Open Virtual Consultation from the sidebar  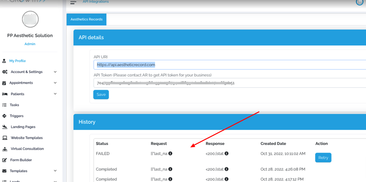[27, 149]
